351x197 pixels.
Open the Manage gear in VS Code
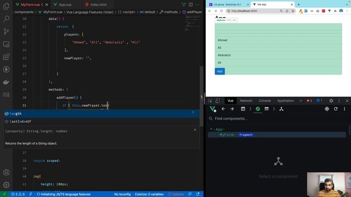(x=6, y=185)
